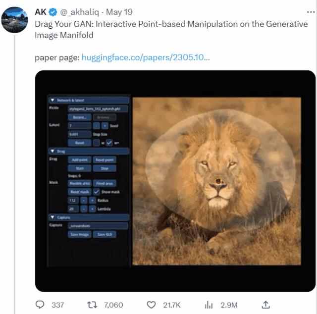Toggle the w checkbox beside Reset
The height and width of the screenshot is (314, 317).
pos(96,143)
